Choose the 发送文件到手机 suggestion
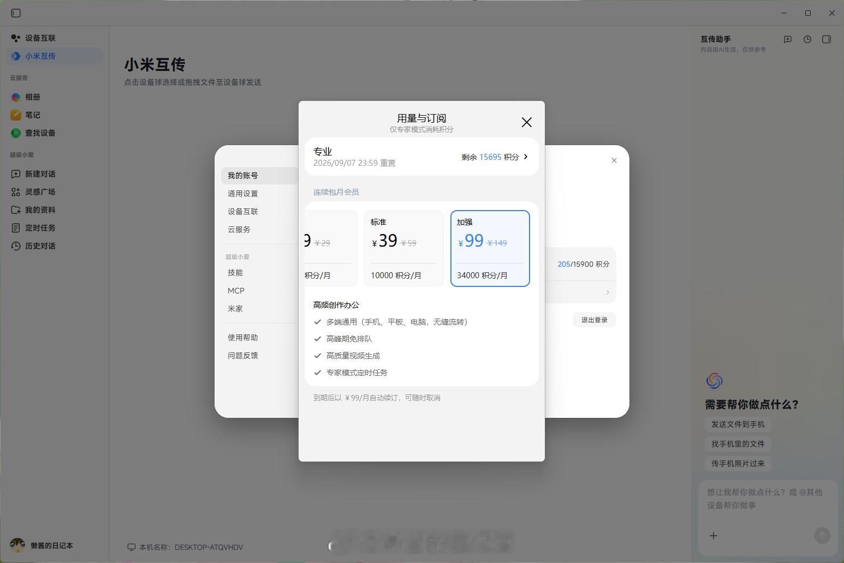The height and width of the screenshot is (563, 844). 738,424
